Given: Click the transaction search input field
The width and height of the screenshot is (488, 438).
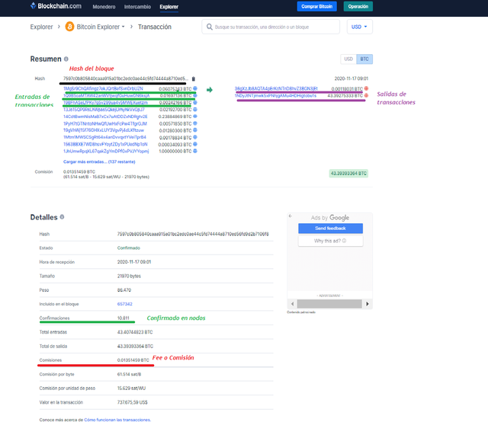Looking at the screenshot, I should coord(271,27).
